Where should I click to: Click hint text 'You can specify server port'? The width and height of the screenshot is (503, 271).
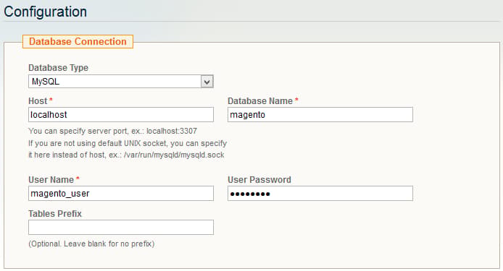(112, 132)
